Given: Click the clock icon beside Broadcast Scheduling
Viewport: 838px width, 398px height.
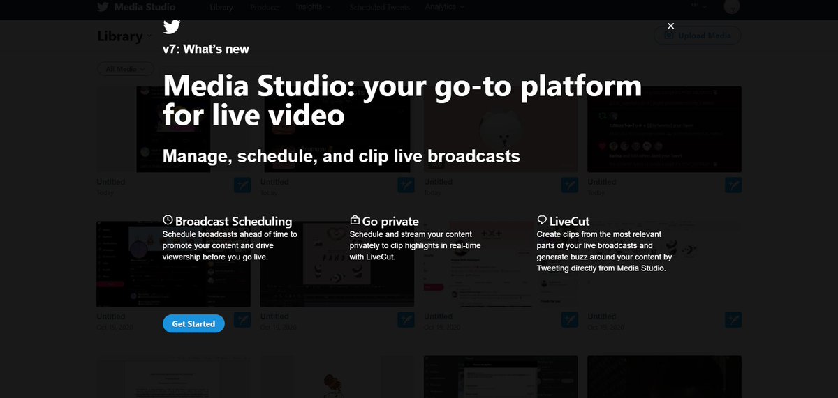Looking at the screenshot, I should tap(168, 220).
